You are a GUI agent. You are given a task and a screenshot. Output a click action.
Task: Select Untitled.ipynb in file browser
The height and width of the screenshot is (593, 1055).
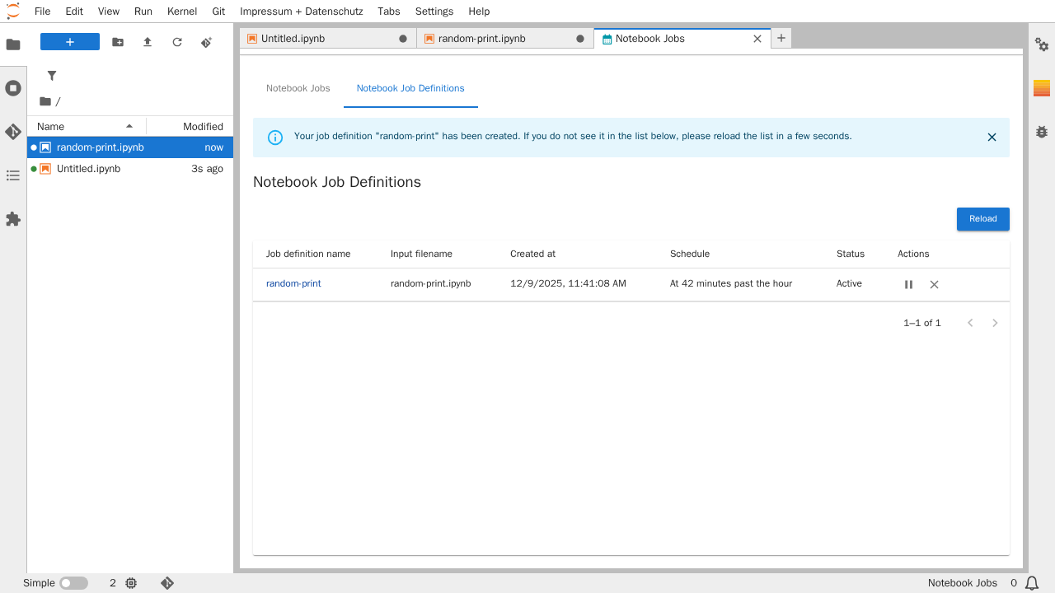click(x=88, y=169)
